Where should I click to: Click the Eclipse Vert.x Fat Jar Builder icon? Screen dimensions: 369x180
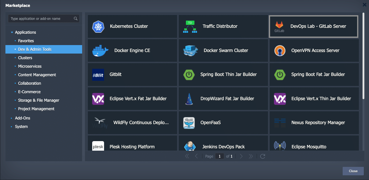pyautogui.click(x=98, y=99)
